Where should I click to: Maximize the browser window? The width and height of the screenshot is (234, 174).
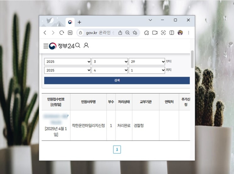coord(175,20)
